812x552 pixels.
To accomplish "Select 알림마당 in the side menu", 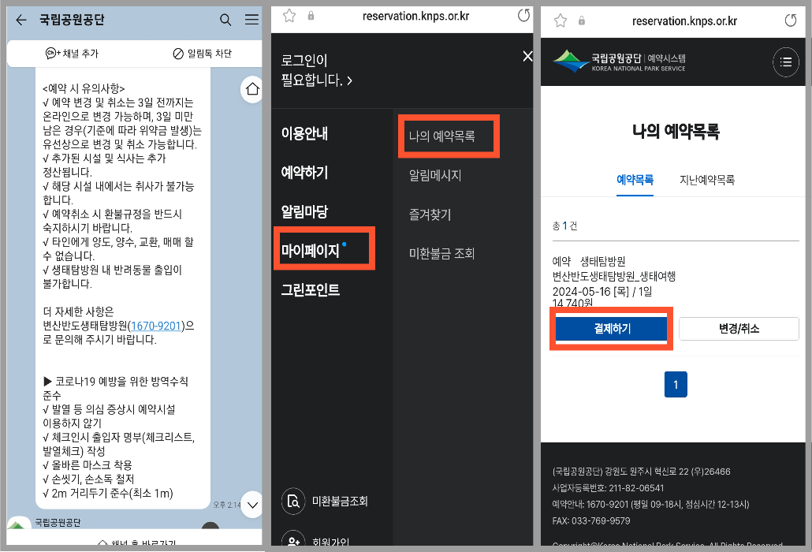I will pyautogui.click(x=304, y=212).
